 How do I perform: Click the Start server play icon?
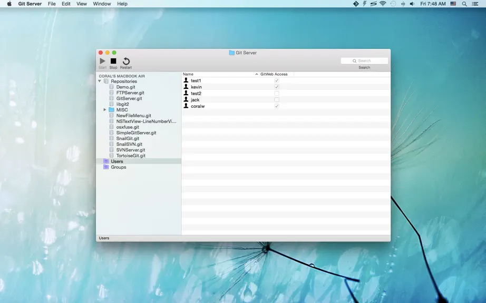coord(102,61)
